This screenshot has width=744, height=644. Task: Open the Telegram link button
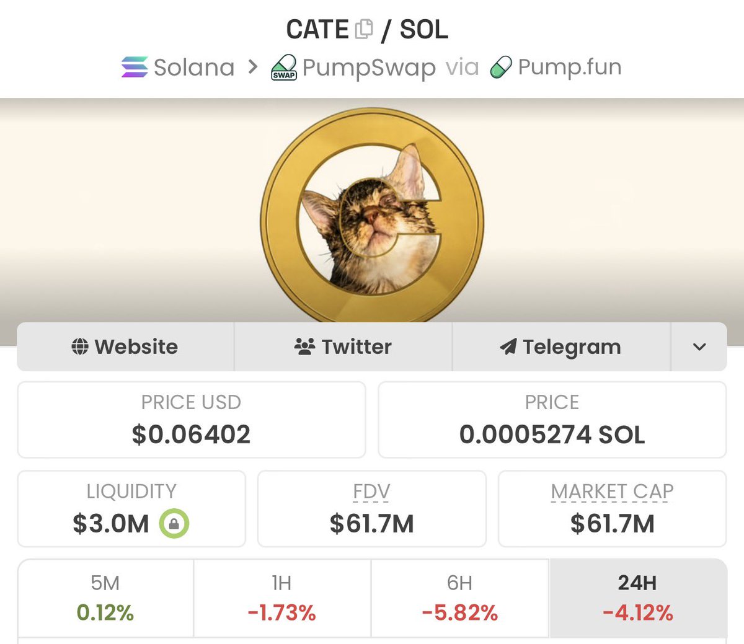pos(561,346)
